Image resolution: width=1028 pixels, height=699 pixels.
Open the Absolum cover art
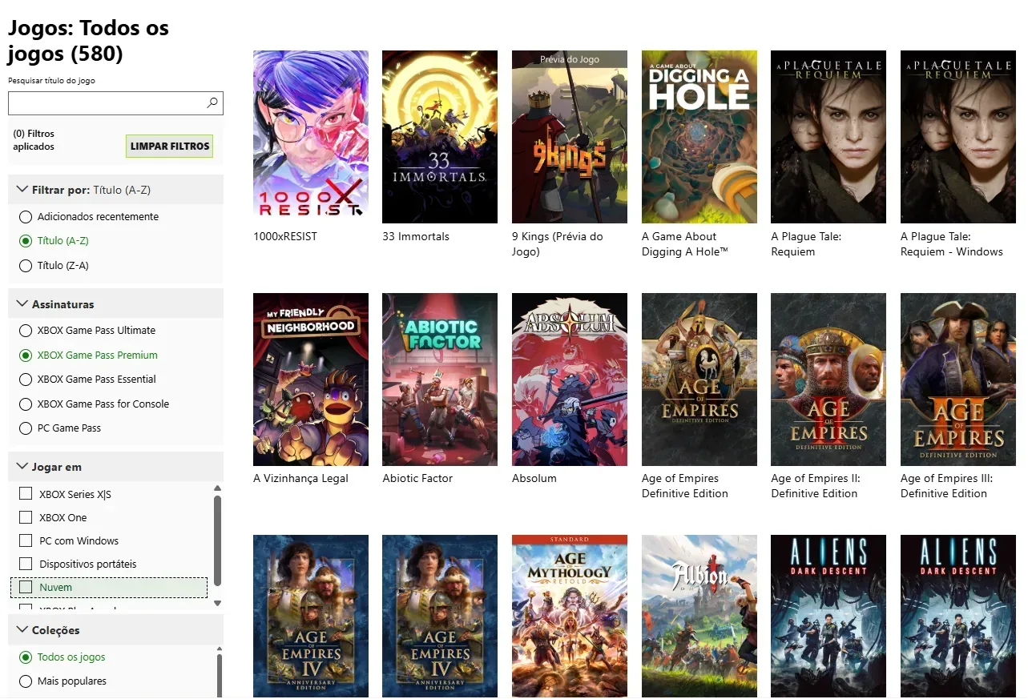[x=570, y=380]
